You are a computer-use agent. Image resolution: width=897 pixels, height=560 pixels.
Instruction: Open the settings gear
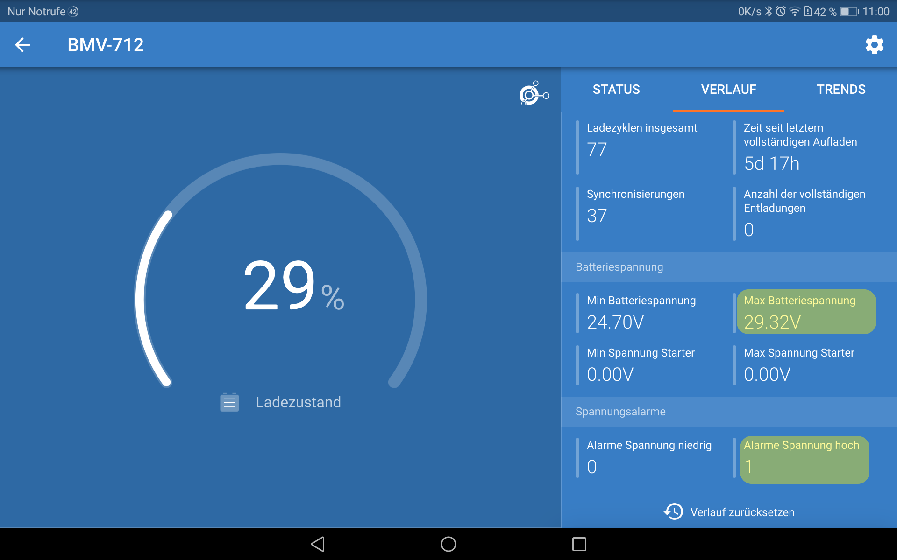874,45
